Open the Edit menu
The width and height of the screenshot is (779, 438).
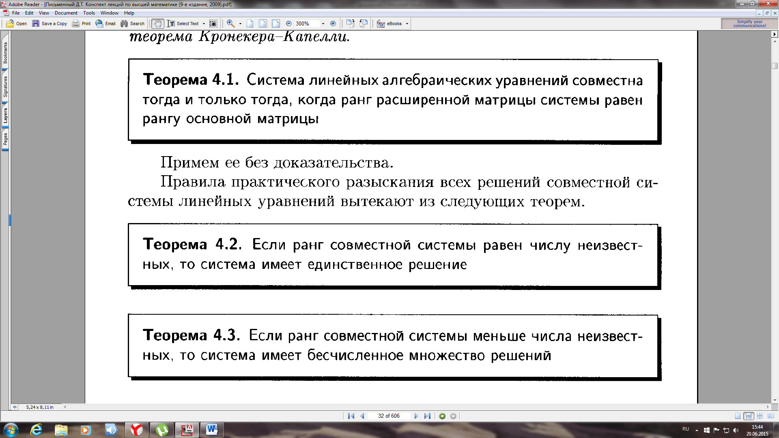[x=29, y=13]
